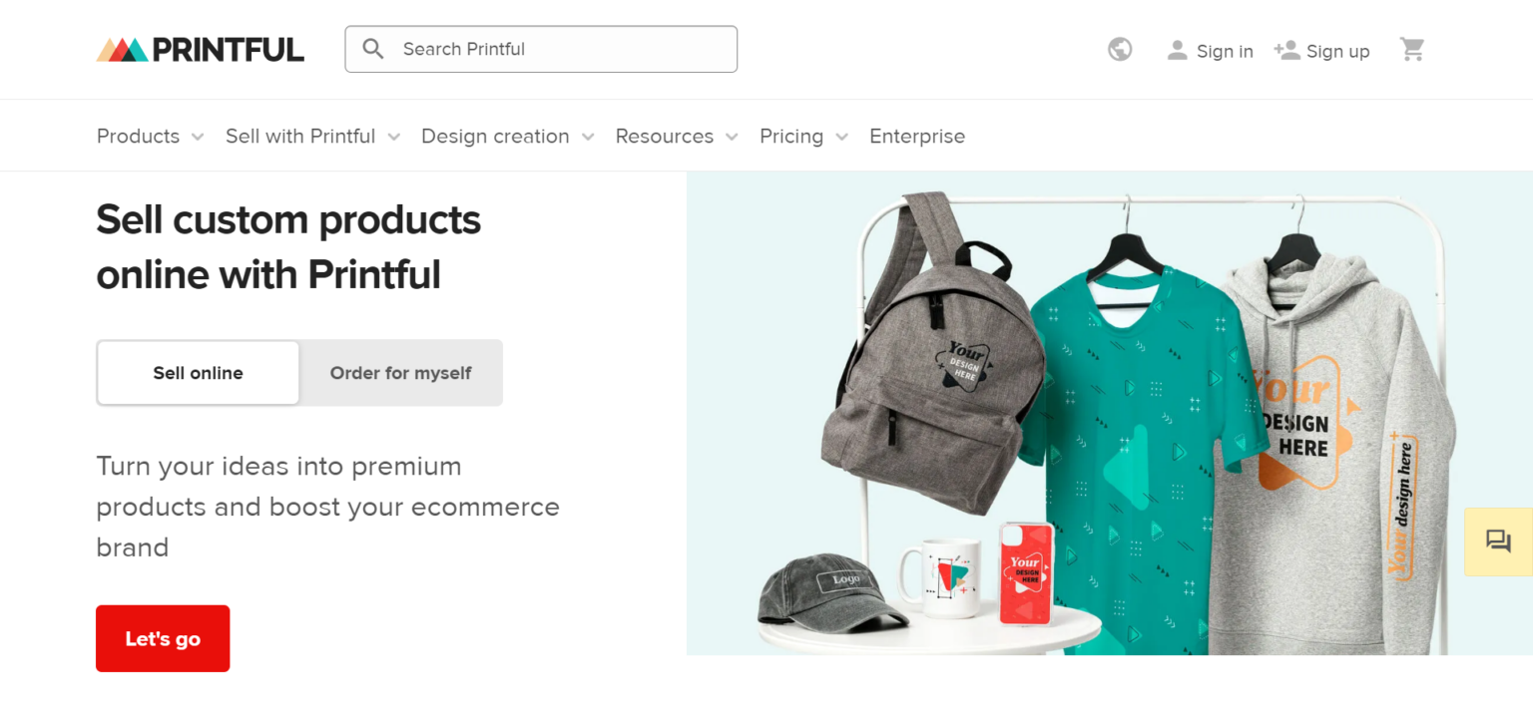Click the Let's go button

(x=162, y=638)
